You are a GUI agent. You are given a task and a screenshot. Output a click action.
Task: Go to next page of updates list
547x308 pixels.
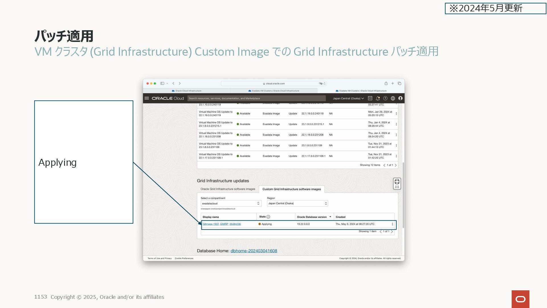[x=396, y=165]
